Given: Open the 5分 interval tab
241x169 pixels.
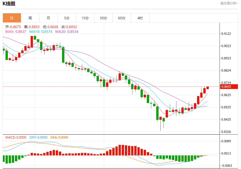Looking at the screenshot, I should coord(67,18).
